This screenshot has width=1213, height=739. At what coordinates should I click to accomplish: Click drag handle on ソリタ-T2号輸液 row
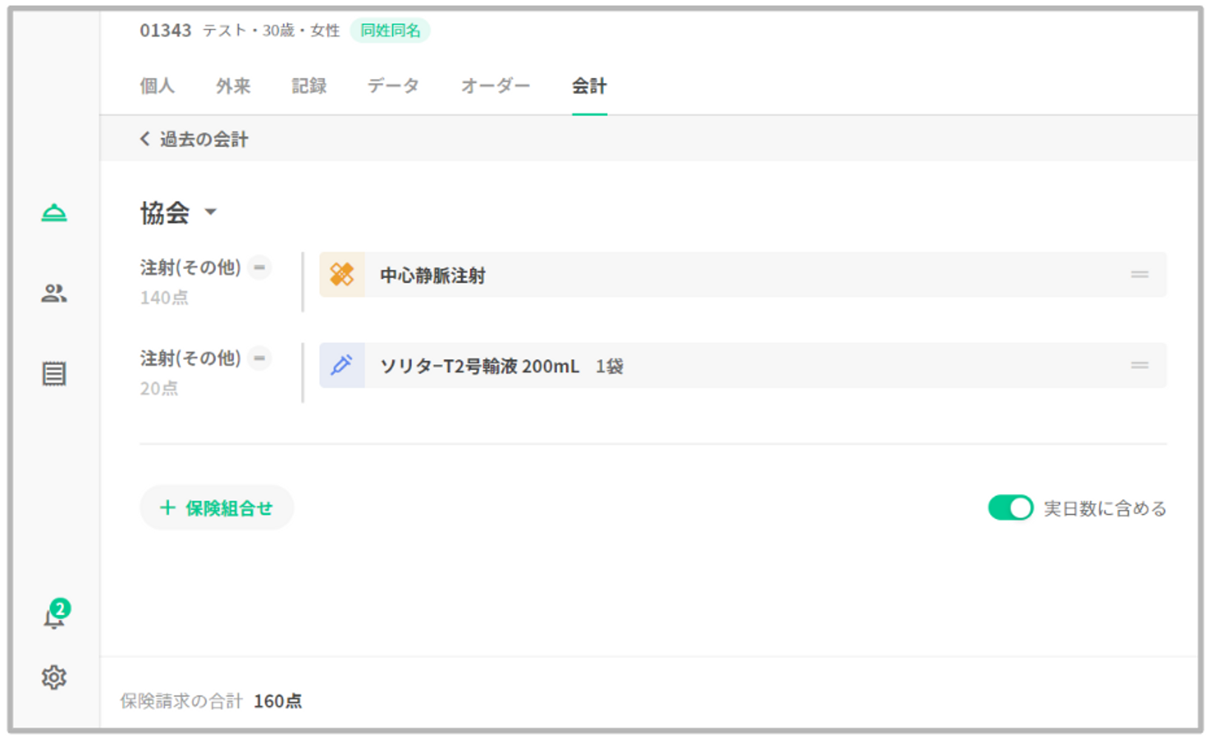click(1139, 366)
